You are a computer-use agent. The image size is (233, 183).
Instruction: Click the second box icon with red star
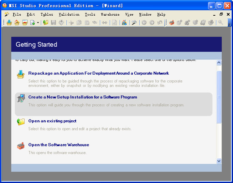pyautogui.click(x=17, y=23)
